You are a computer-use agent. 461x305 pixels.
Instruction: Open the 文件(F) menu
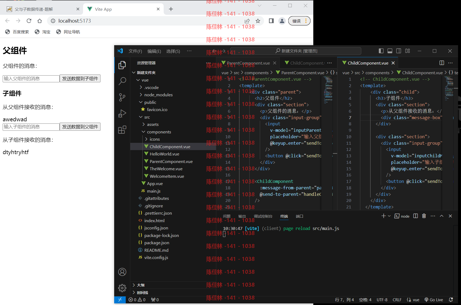point(135,51)
